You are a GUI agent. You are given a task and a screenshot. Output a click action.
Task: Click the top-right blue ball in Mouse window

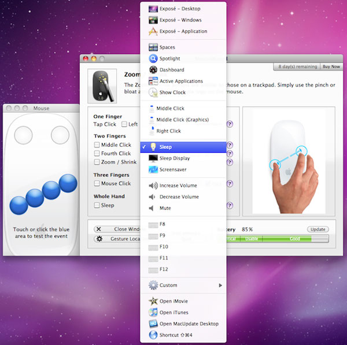[x=68, y=183]
